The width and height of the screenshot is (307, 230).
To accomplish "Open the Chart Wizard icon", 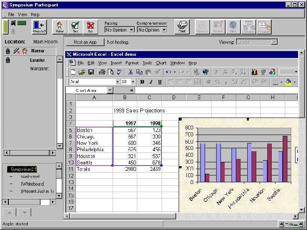I will click(x=254, y=72).
